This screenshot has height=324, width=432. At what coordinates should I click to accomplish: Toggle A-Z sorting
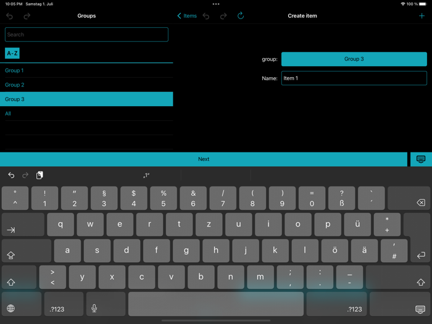(12, 53)
